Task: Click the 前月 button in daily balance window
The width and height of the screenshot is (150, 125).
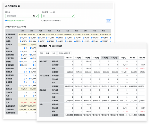Action: 42,53
